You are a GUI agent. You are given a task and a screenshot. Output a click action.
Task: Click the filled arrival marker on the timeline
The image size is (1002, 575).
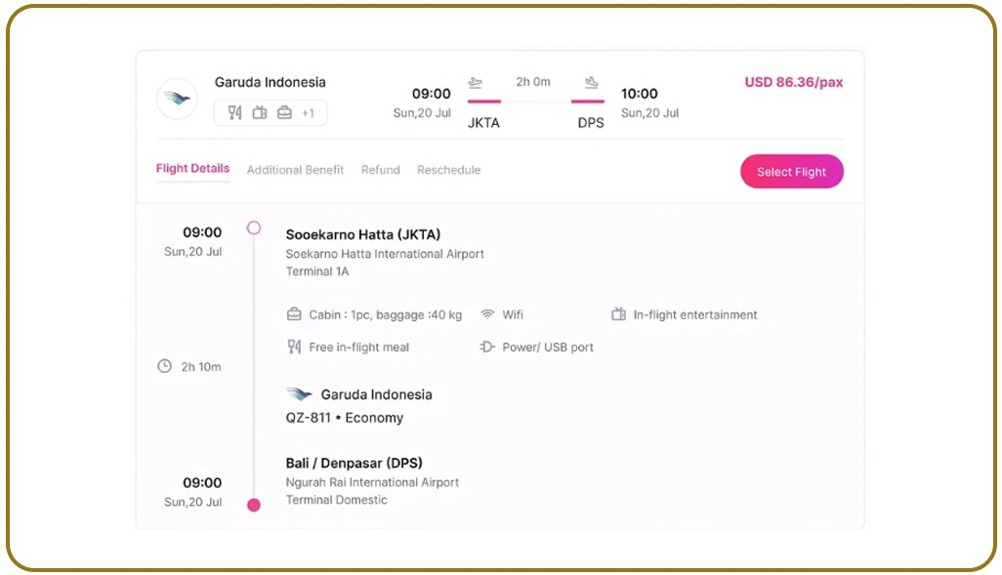(x=254, y=506)
